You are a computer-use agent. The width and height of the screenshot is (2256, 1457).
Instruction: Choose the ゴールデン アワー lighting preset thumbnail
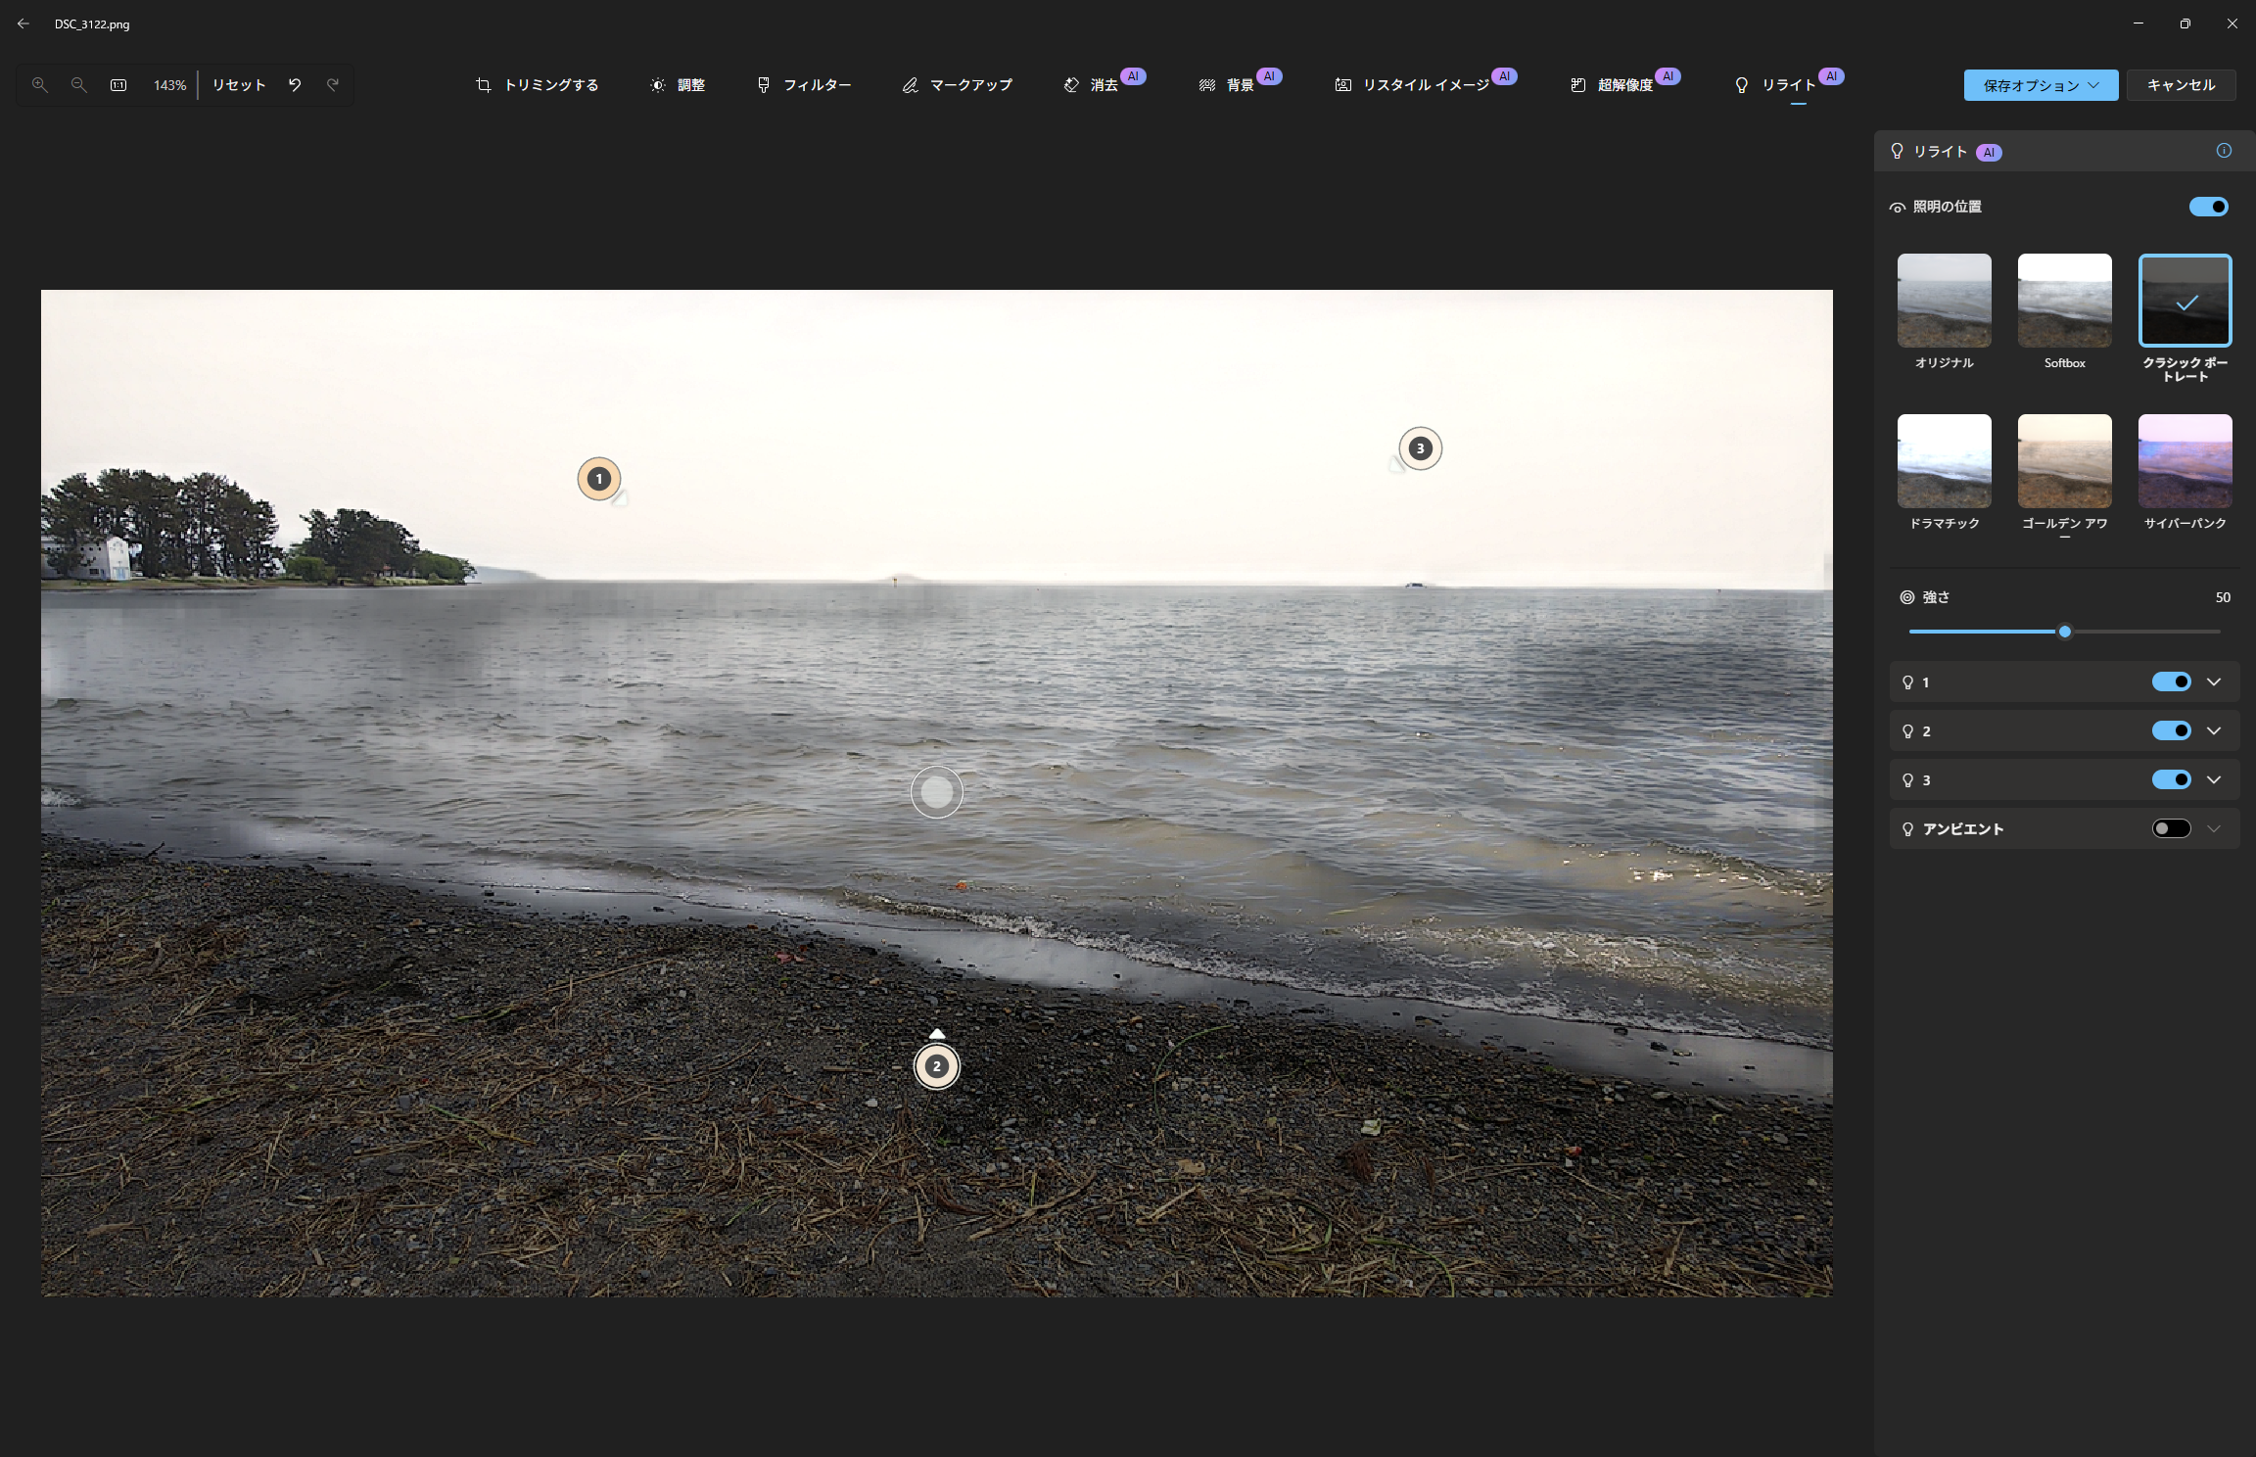(x=2064, y=461)
